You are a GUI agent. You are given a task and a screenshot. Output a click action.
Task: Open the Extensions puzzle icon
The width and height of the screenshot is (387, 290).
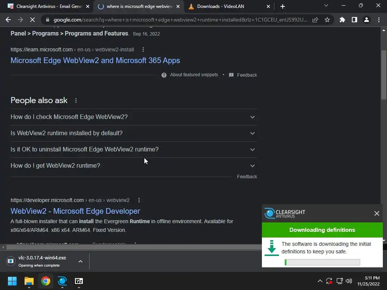[342, 20]
